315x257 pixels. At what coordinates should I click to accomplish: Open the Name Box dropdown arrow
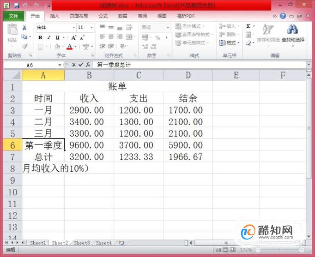point(60,65)
